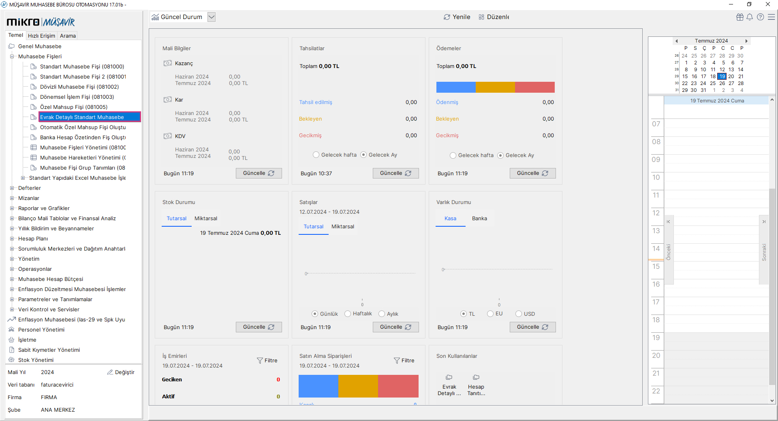Click Güncelle button in Mali Bilgiler panel
Image resolution: width=778 pixels, height=421 pixels.
point(259,173)
